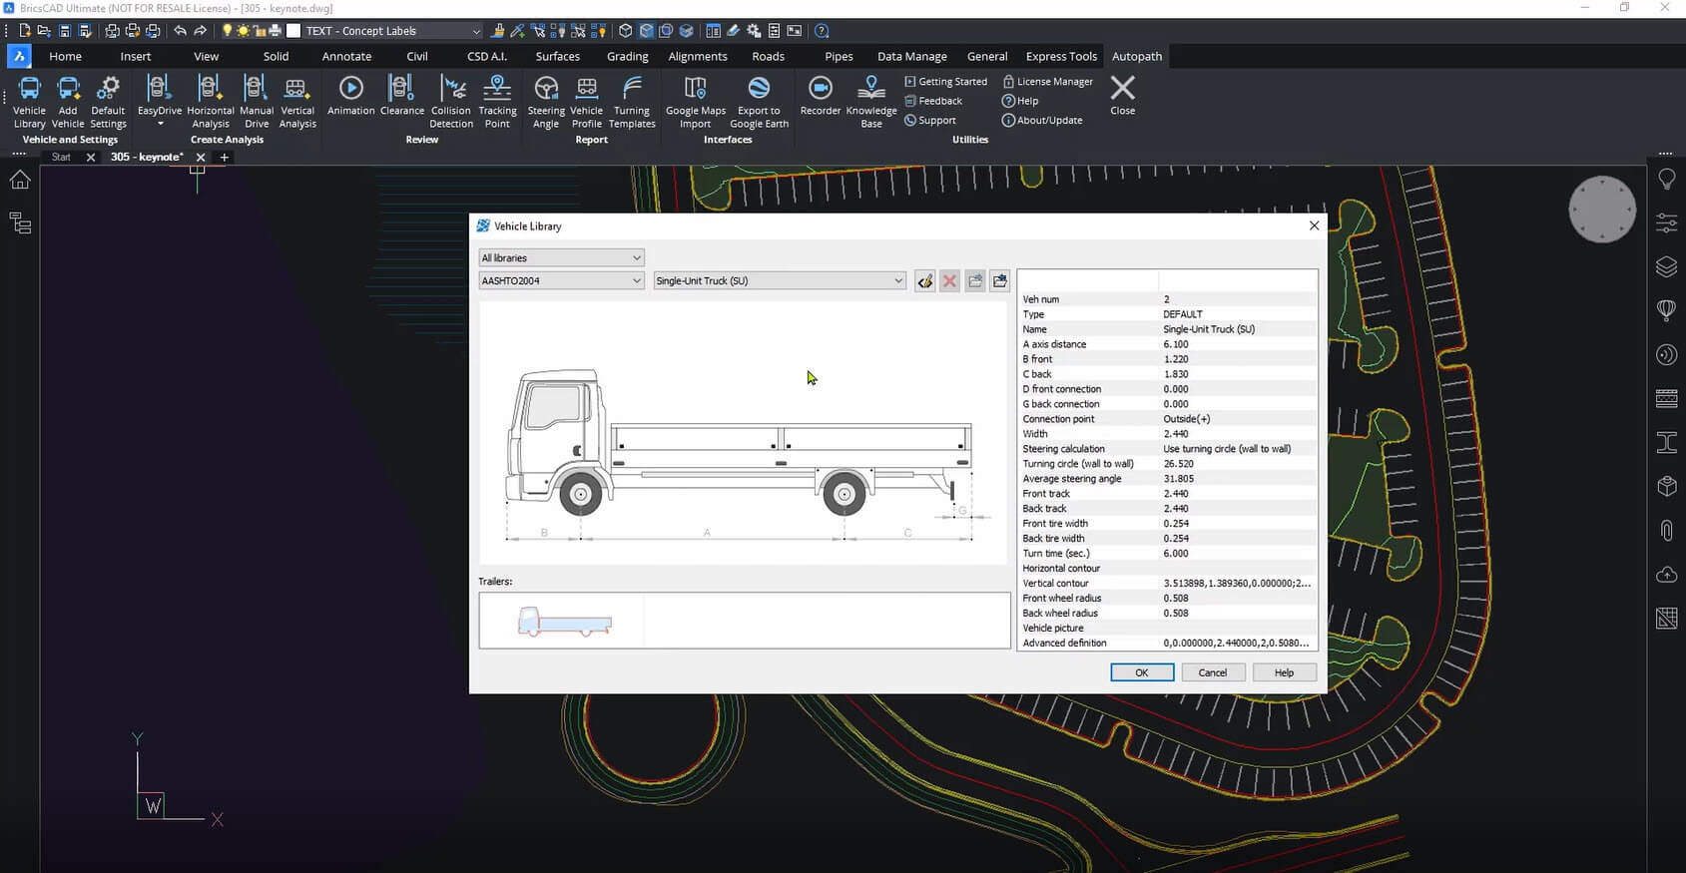Open Default Settings gear tool
The image size is (1686, 873).
pos(108,102)
